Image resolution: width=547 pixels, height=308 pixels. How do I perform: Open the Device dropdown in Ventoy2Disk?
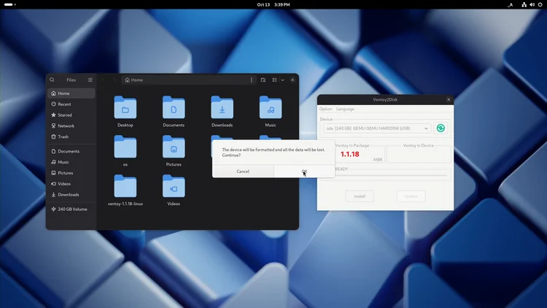pyautogui.click(x=377, y=128)
